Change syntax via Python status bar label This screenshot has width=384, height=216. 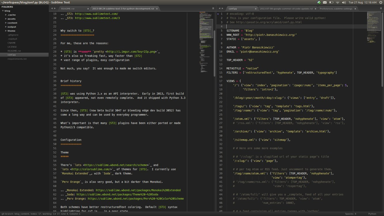tap(372, 214)
